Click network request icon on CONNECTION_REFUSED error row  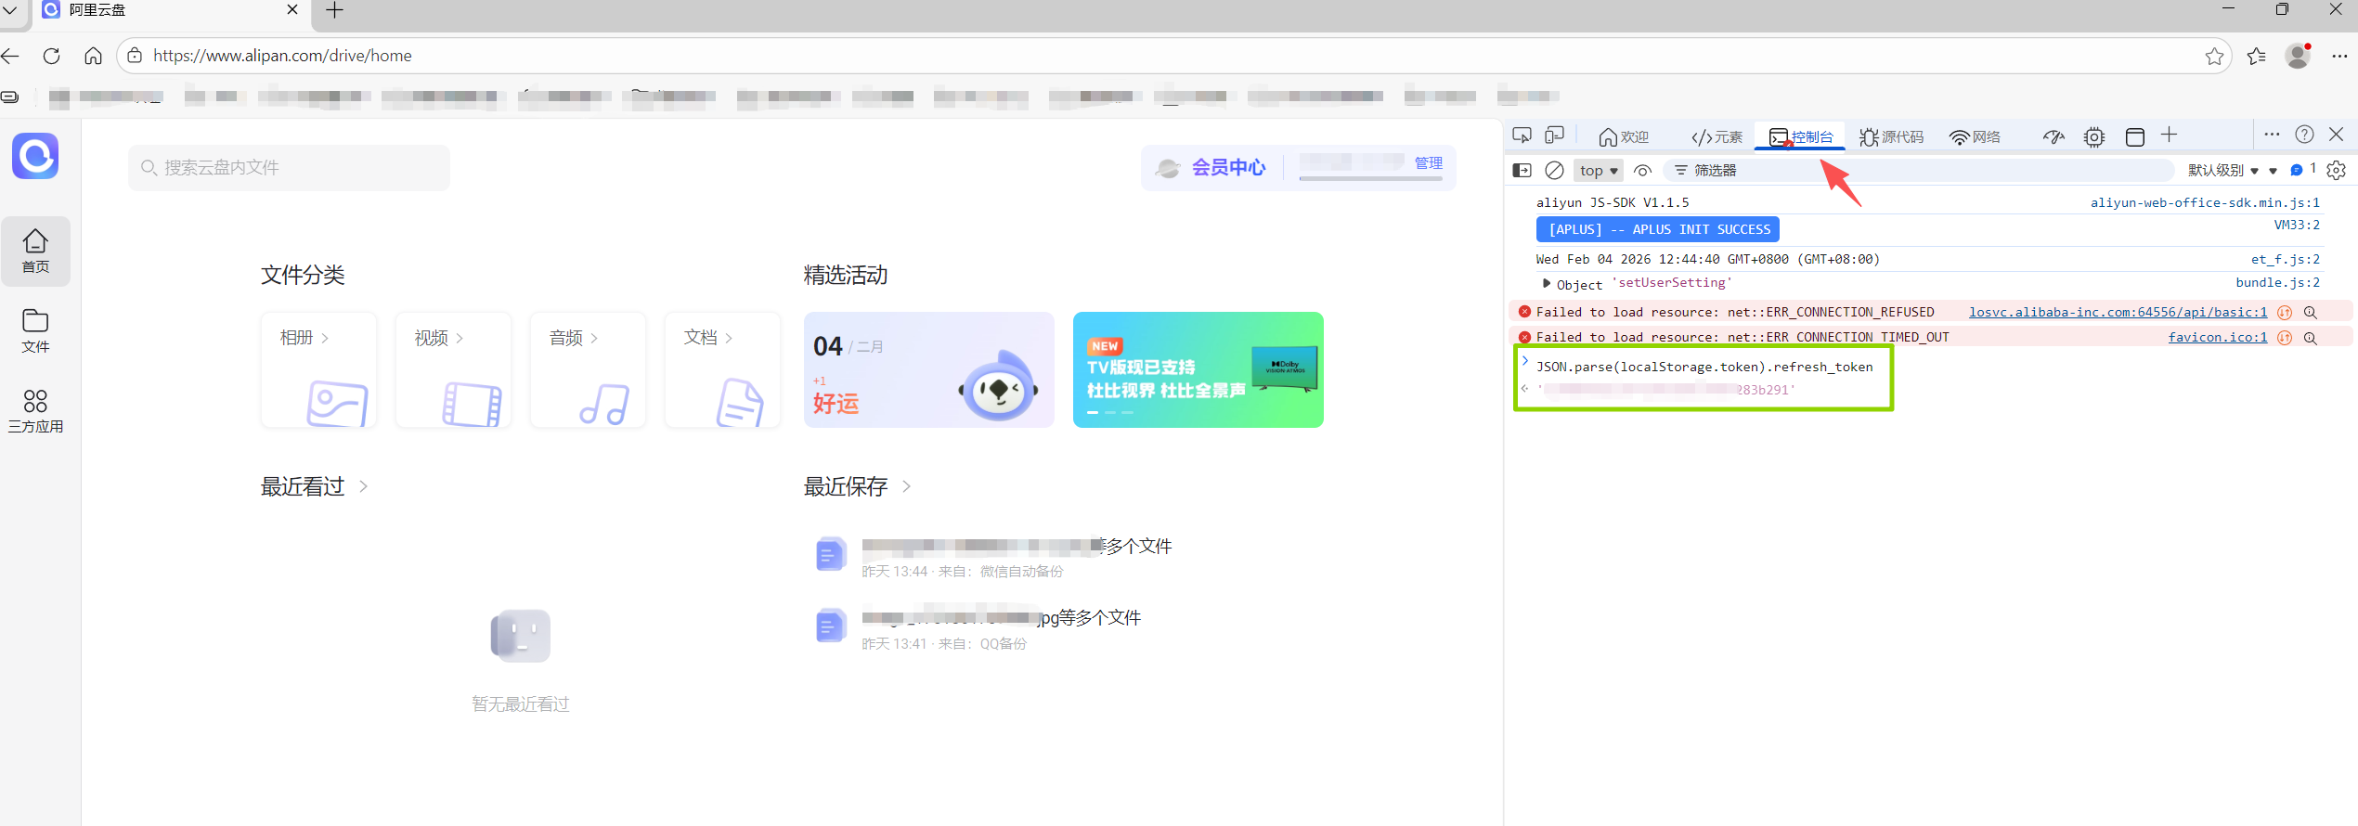(2285, 313)
